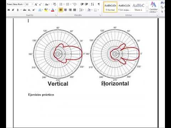Open the font name dropdown
Image resolution: width=171 pixels, height=128 pixels.
pyautogui.click(x=24, y=4)
